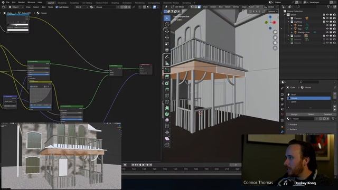Select the Rip Region tool
338x190 pixels.
tap(167, 145)
